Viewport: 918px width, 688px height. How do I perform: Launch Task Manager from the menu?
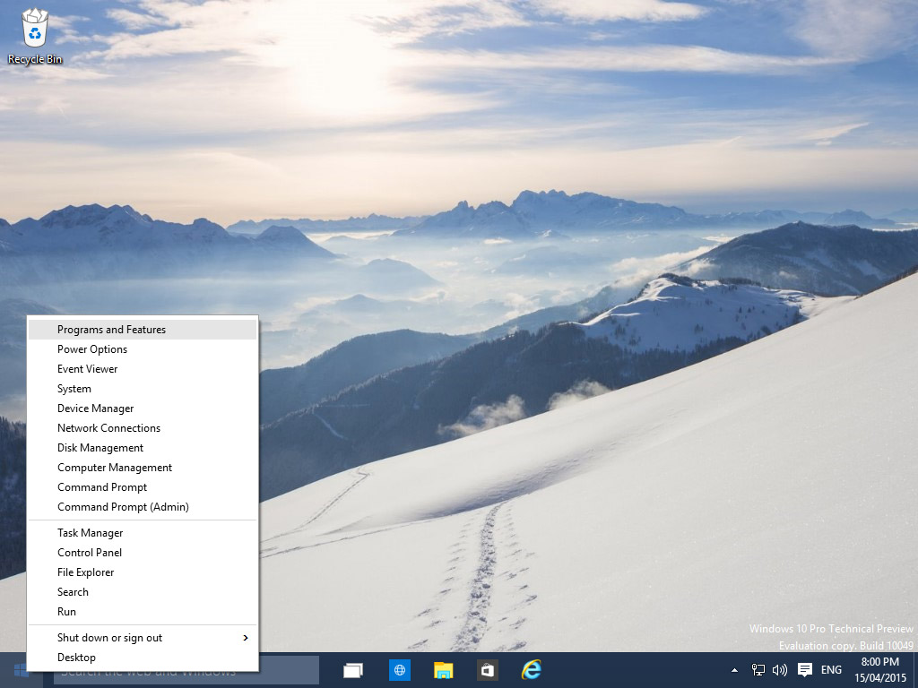tap(93, 532)
